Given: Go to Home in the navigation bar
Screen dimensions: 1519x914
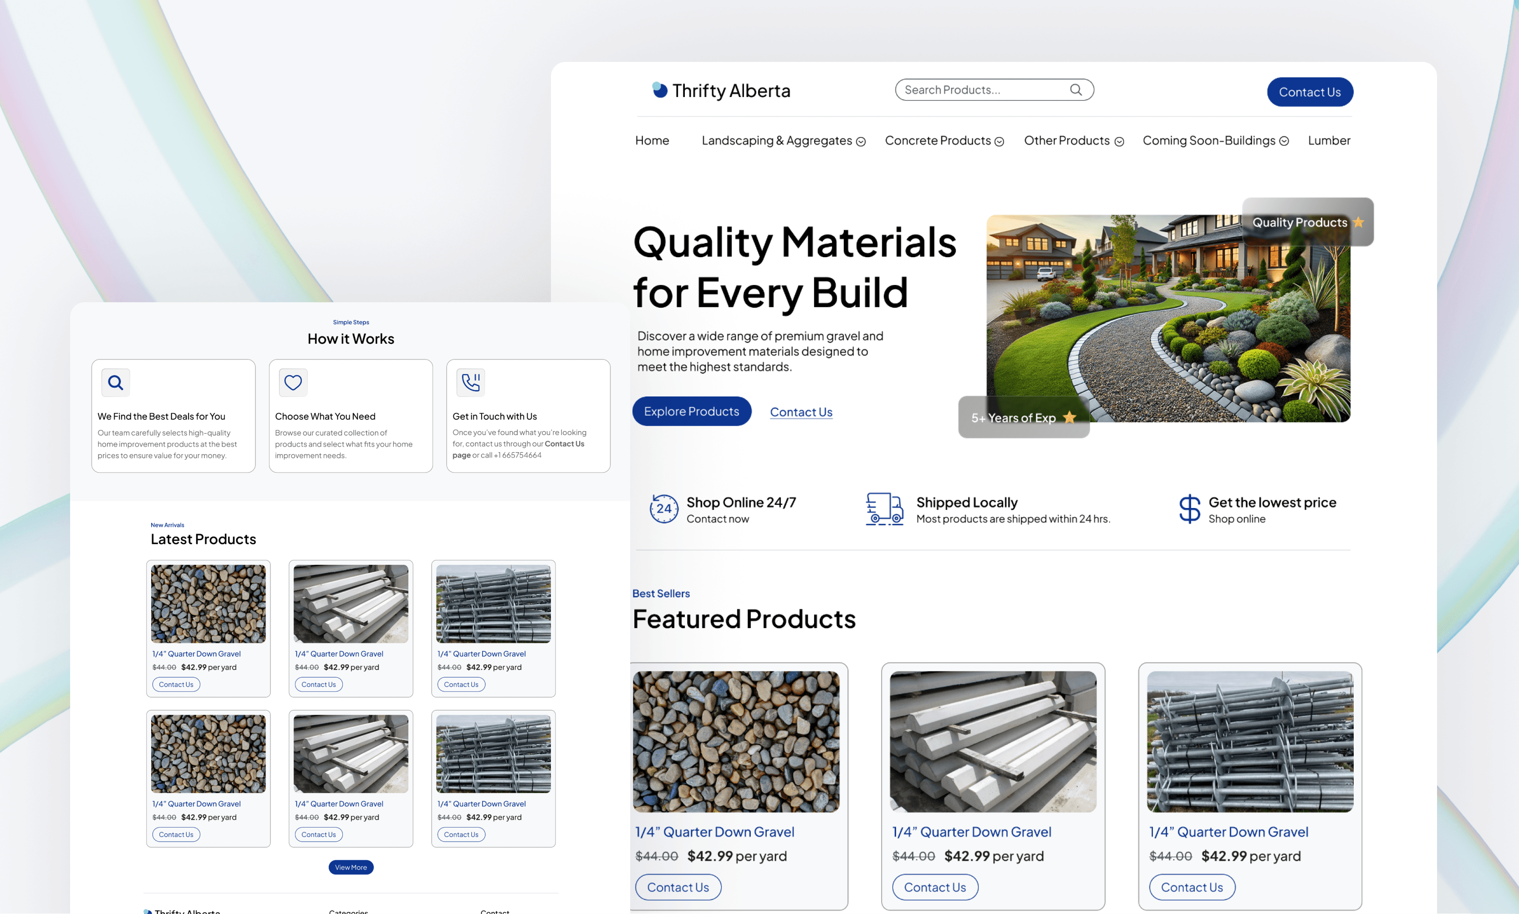Looking at the screenshot, I should coord(652,141).
